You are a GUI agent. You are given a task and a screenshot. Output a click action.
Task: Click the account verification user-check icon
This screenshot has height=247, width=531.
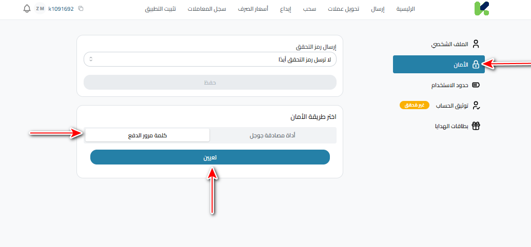476,106
